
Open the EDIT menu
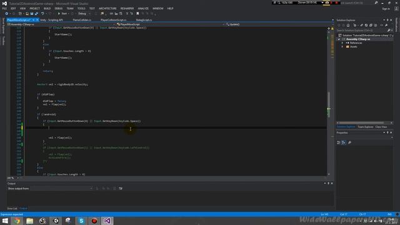(13, 8)
